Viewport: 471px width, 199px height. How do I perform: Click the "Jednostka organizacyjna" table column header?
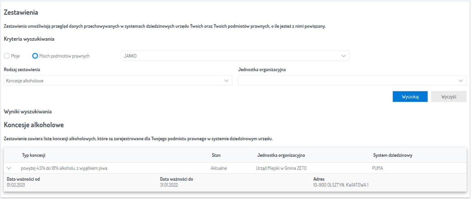click(281, 155)
